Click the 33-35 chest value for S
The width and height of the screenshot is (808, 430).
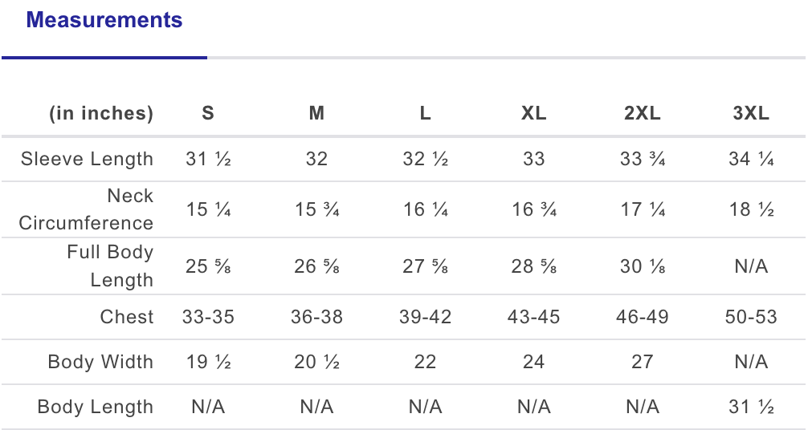click(208, 317)
